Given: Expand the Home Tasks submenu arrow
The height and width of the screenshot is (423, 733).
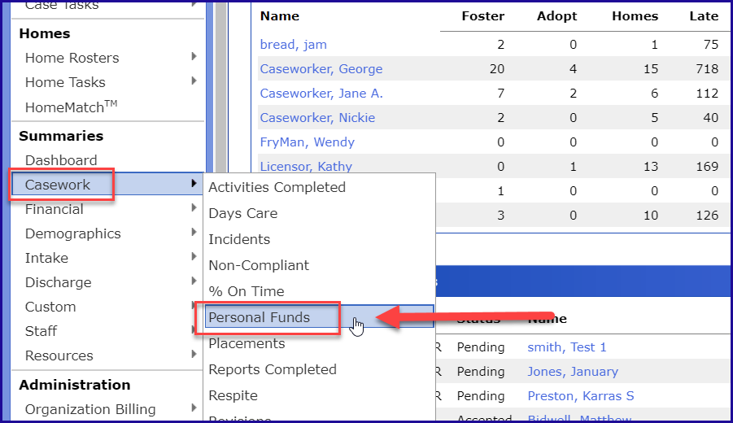Looking at the screenshot, I should click(x=194, y=81).
